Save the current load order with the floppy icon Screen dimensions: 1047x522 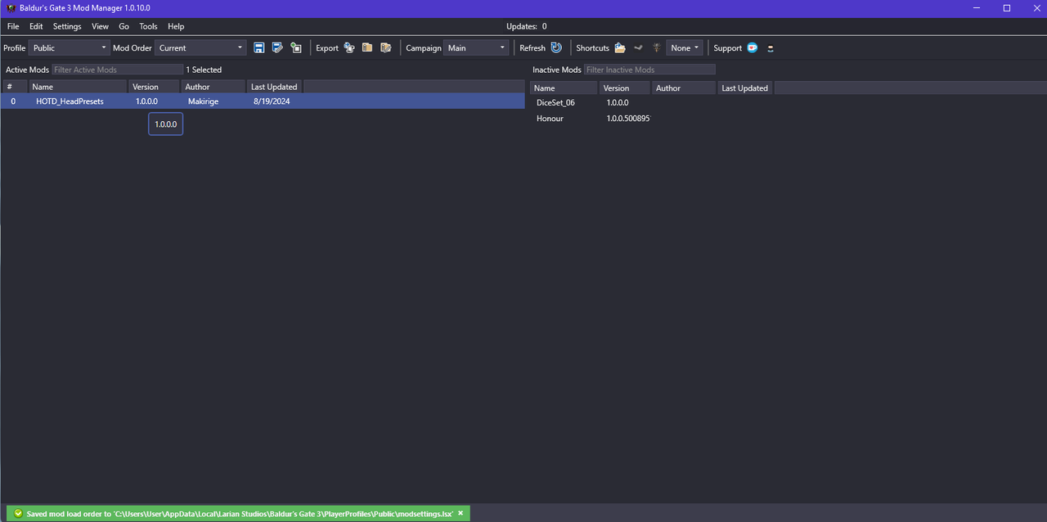[x=258, y=47]
